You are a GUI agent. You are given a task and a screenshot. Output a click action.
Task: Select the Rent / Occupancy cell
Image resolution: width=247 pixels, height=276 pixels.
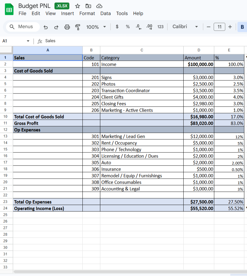[142, 143]
